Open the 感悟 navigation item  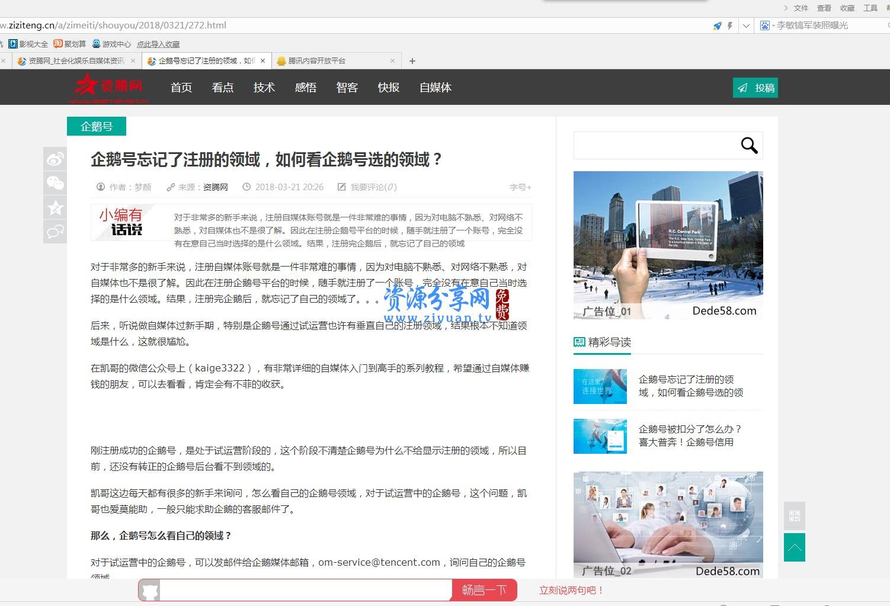pos(306,88)
